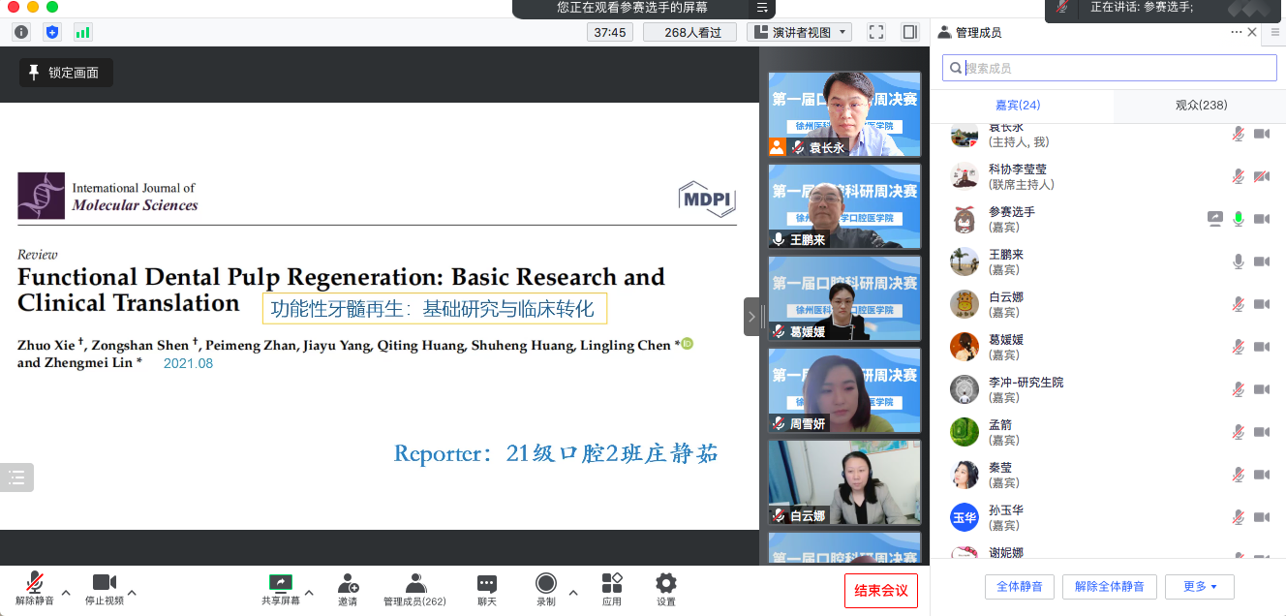Open the 聊天 chat icon
The height and width of the screenshot is (616, 1286).
click(x=486, y=589)
